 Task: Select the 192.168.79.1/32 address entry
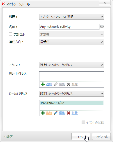pos(72,103)
